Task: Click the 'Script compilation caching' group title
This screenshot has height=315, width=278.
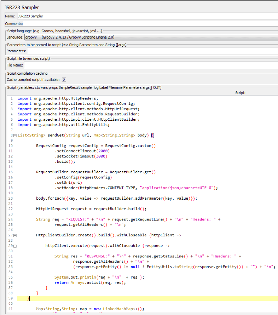Action: tap(27, 73)
